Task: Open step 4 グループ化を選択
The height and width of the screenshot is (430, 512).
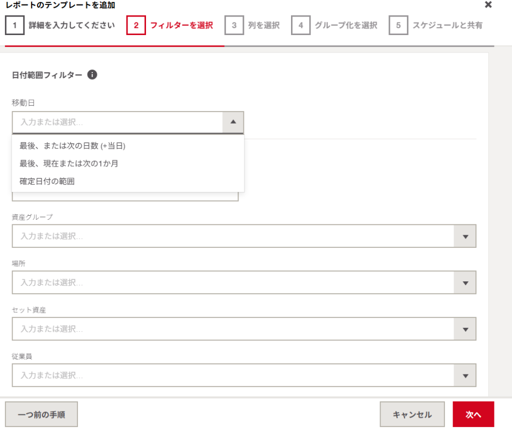Action: tap(334, 26)
